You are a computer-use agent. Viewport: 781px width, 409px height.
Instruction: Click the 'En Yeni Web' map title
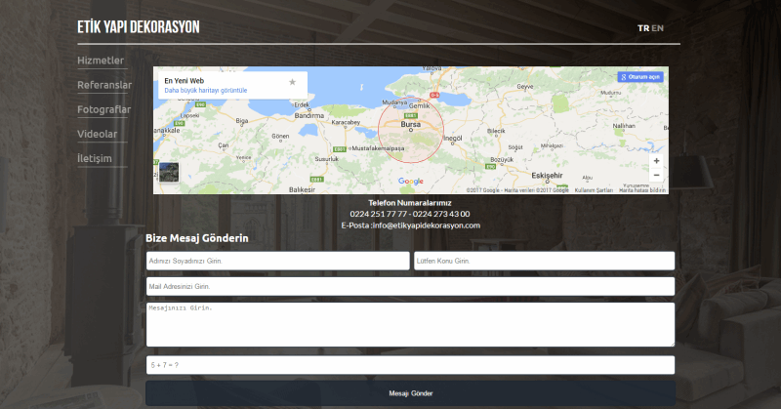click(185, 81)
